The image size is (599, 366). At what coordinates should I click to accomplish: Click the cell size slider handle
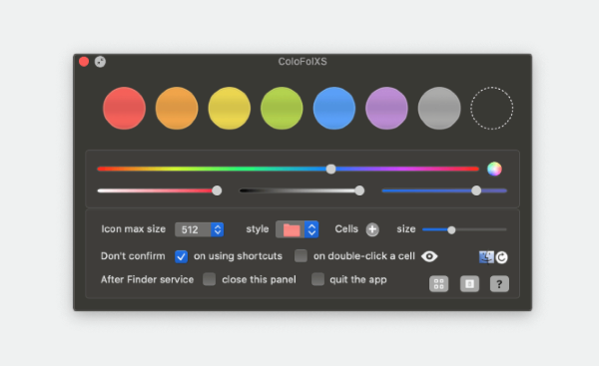pos(451,229)
